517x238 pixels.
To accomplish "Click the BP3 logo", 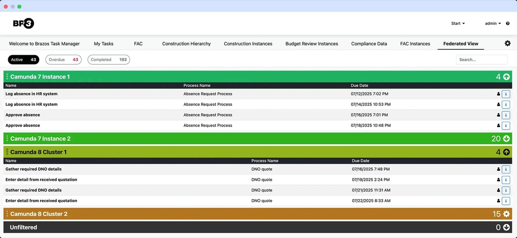I will pos(23,23).
